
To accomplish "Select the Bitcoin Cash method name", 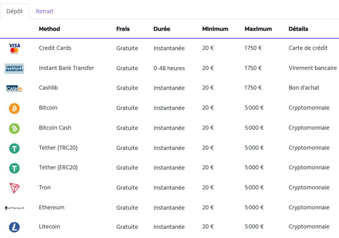I will coord(55,128).
